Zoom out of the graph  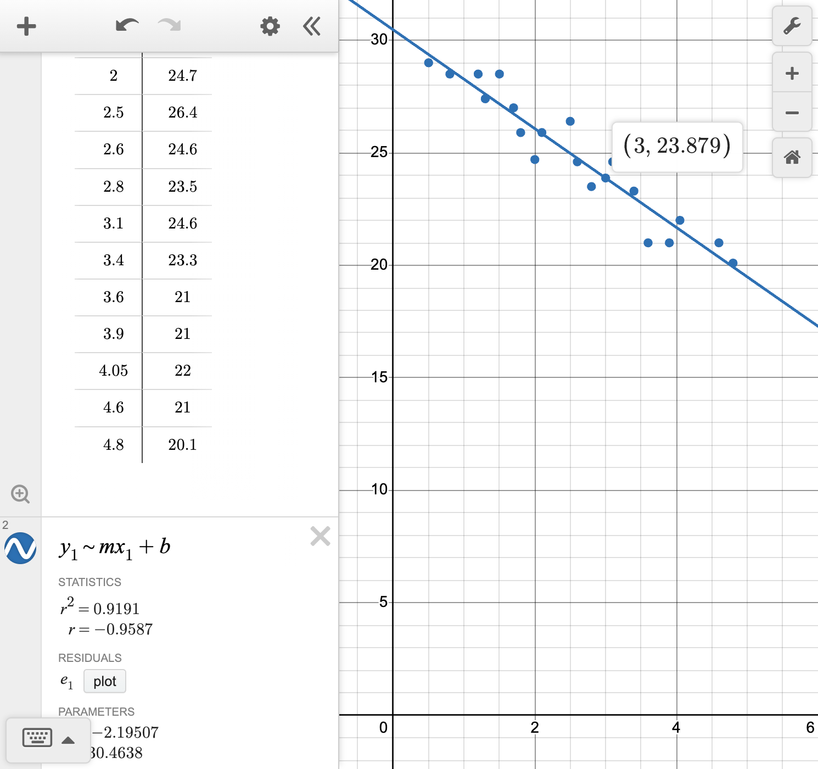792,112
